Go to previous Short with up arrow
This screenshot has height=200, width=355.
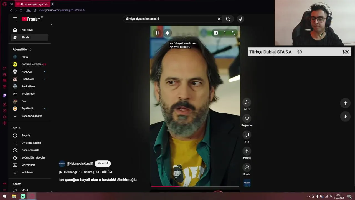(x=345, y=103)
